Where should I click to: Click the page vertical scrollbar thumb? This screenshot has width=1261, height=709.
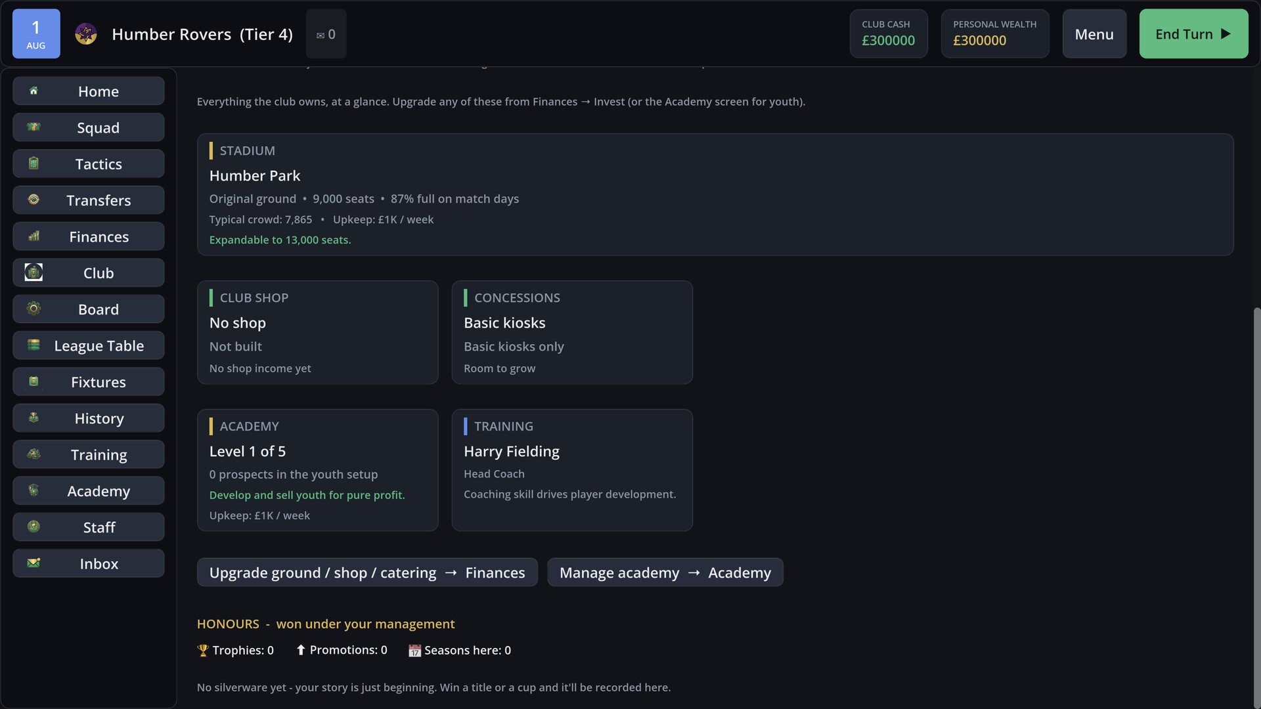point(1257,507)
